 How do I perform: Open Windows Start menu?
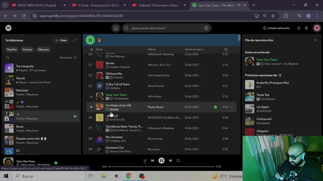pos(6,176)
